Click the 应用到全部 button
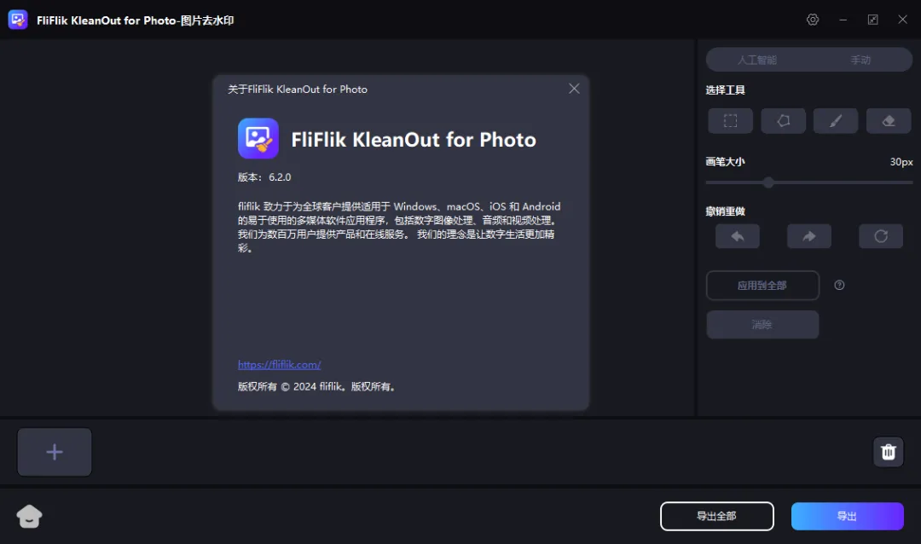Image resolution: width=921 pixels, height=544 pixels. point(762,286)
